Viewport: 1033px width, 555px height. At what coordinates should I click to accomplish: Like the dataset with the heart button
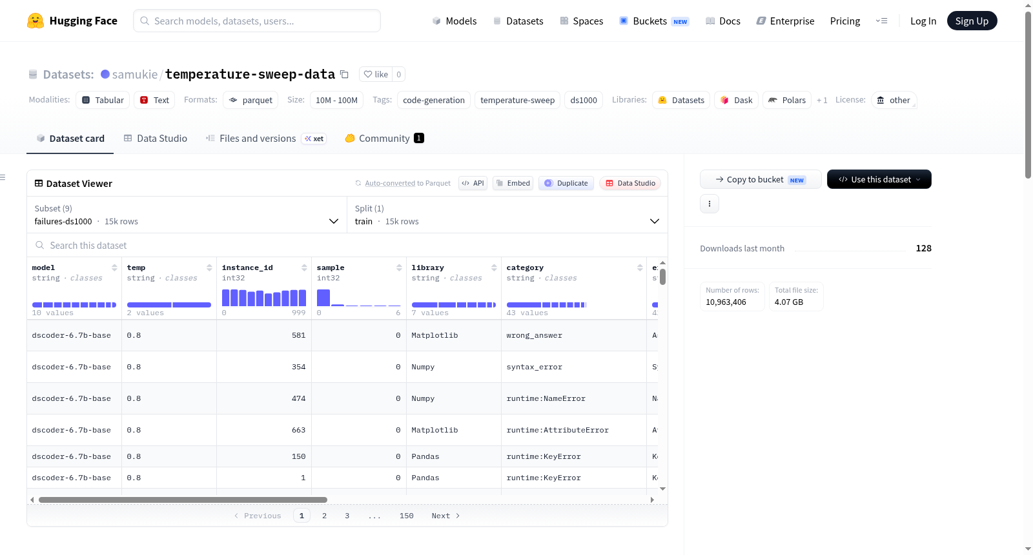(376, 74)
